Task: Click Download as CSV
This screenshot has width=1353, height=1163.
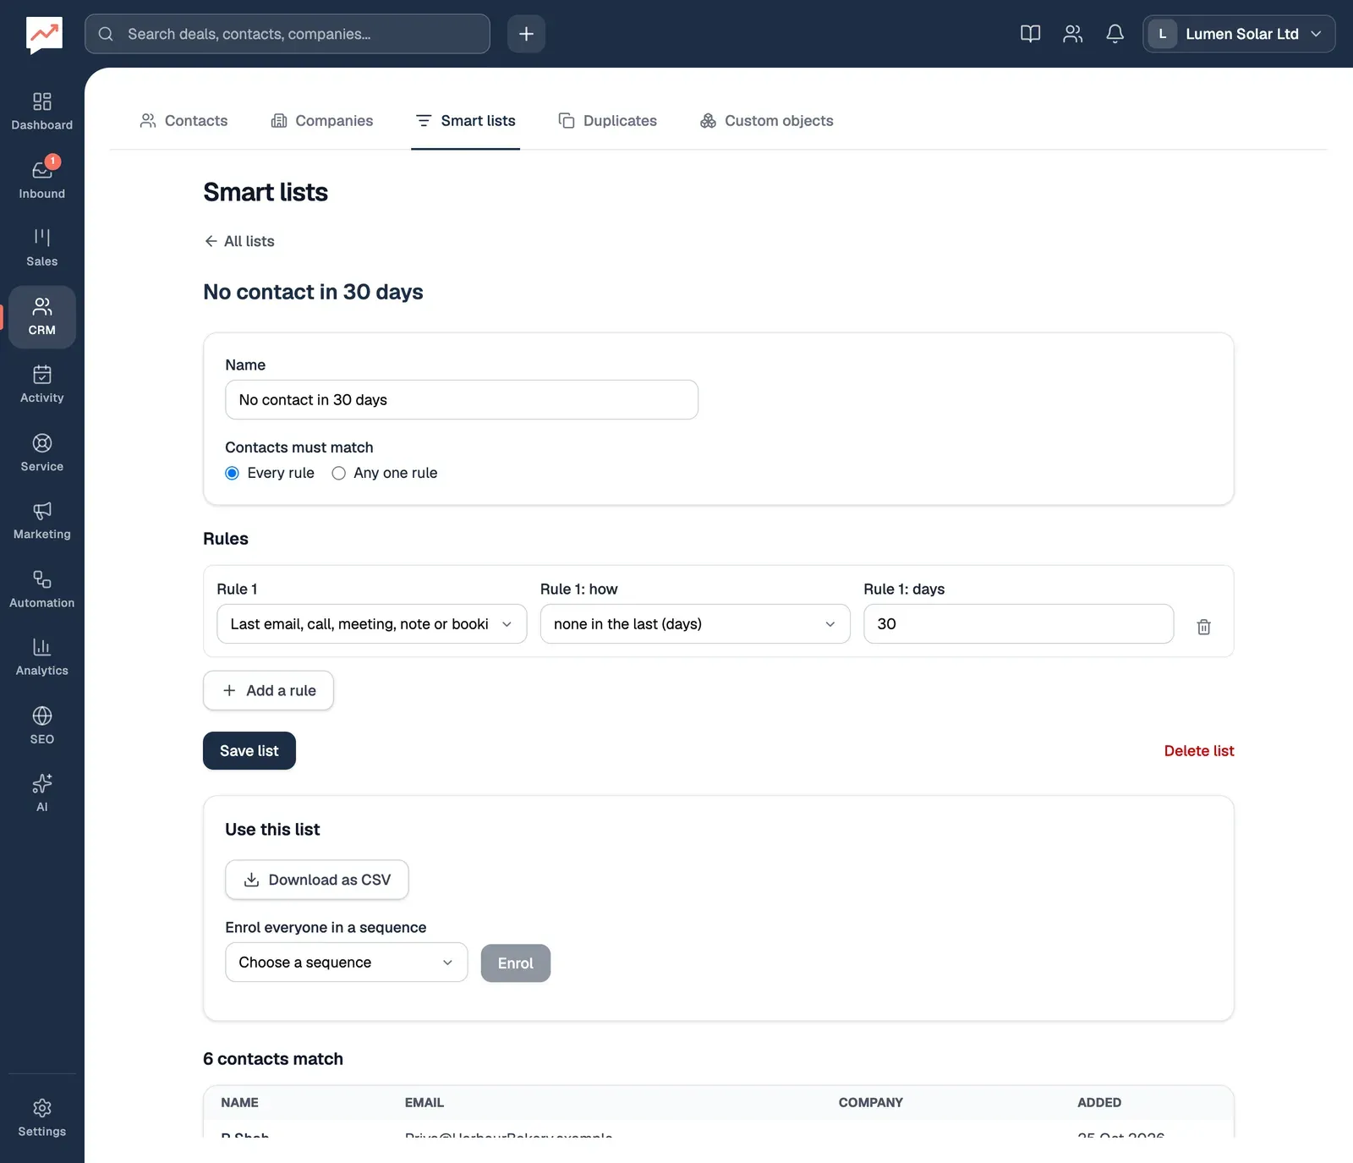Action: pos(317,880)
